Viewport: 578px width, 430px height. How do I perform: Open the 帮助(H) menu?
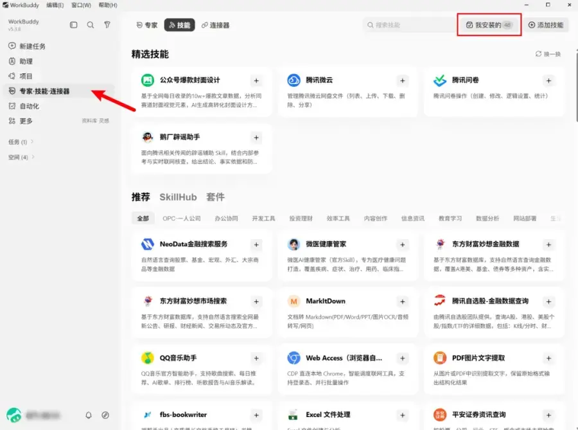tap(108, 5)
